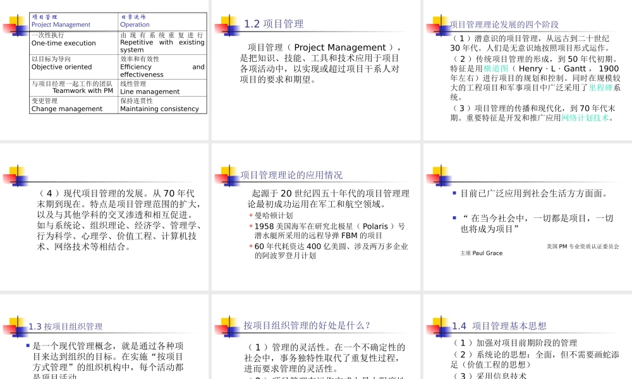Follow the "网络计划技术" highlighted link
632x379 pixels.
coord(585,117)
